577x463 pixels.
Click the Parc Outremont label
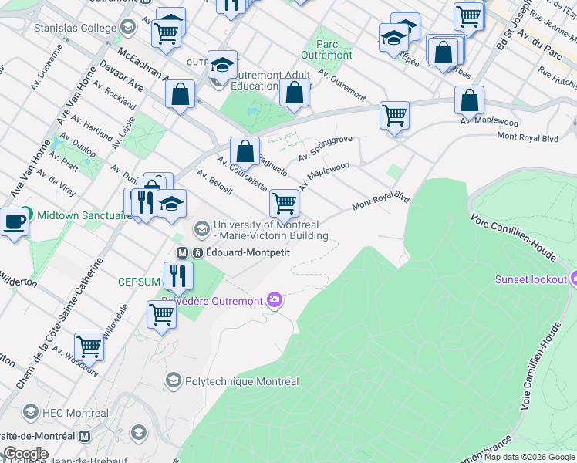click(326, 49)
